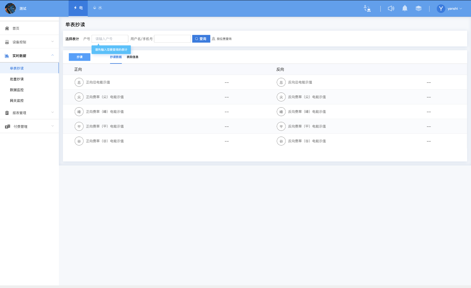Click the speaker sound icon
The height and width of the screenshot is (288, 471).
(391, 9)
